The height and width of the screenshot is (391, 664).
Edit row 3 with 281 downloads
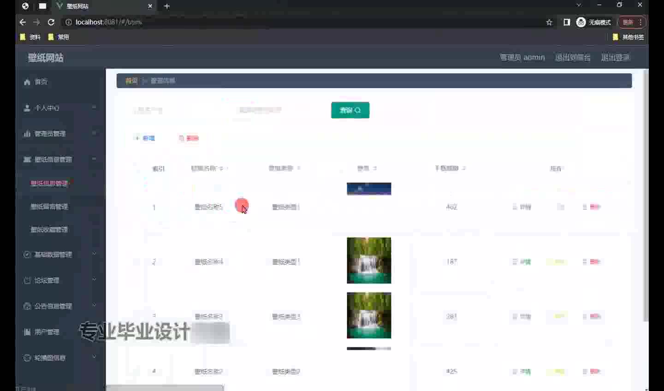(557, 317)
